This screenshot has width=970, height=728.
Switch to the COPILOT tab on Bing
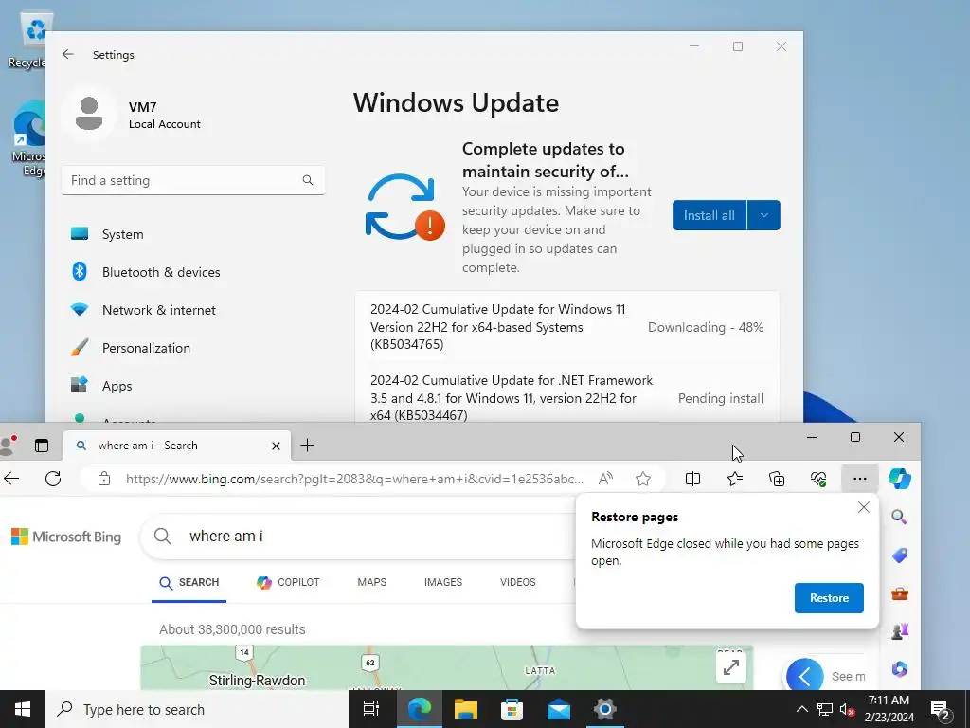tap(288, 583)
